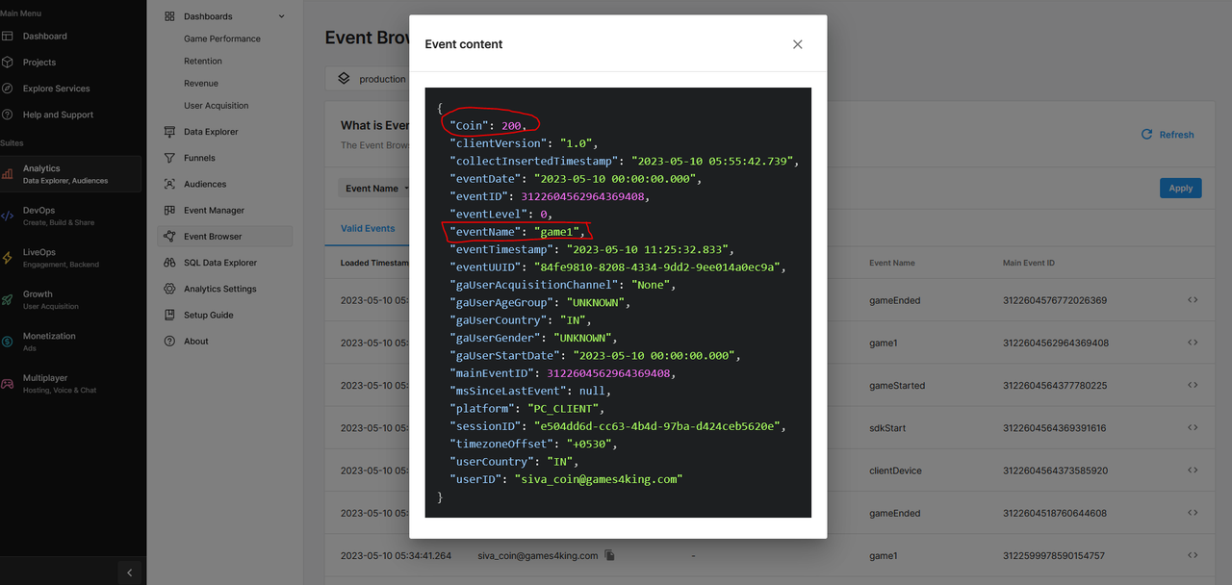Click the code icon on the gameStarted row
Image resolution: width=1232 pixels, height=585 pixels.
tap(1192, 385)
